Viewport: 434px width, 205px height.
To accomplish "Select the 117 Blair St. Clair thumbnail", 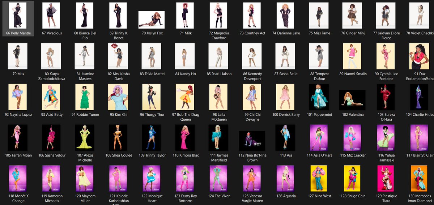I will coord(419,138).
